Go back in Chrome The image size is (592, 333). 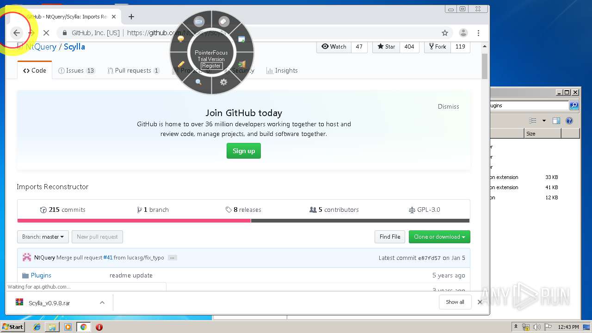(17, 33)
